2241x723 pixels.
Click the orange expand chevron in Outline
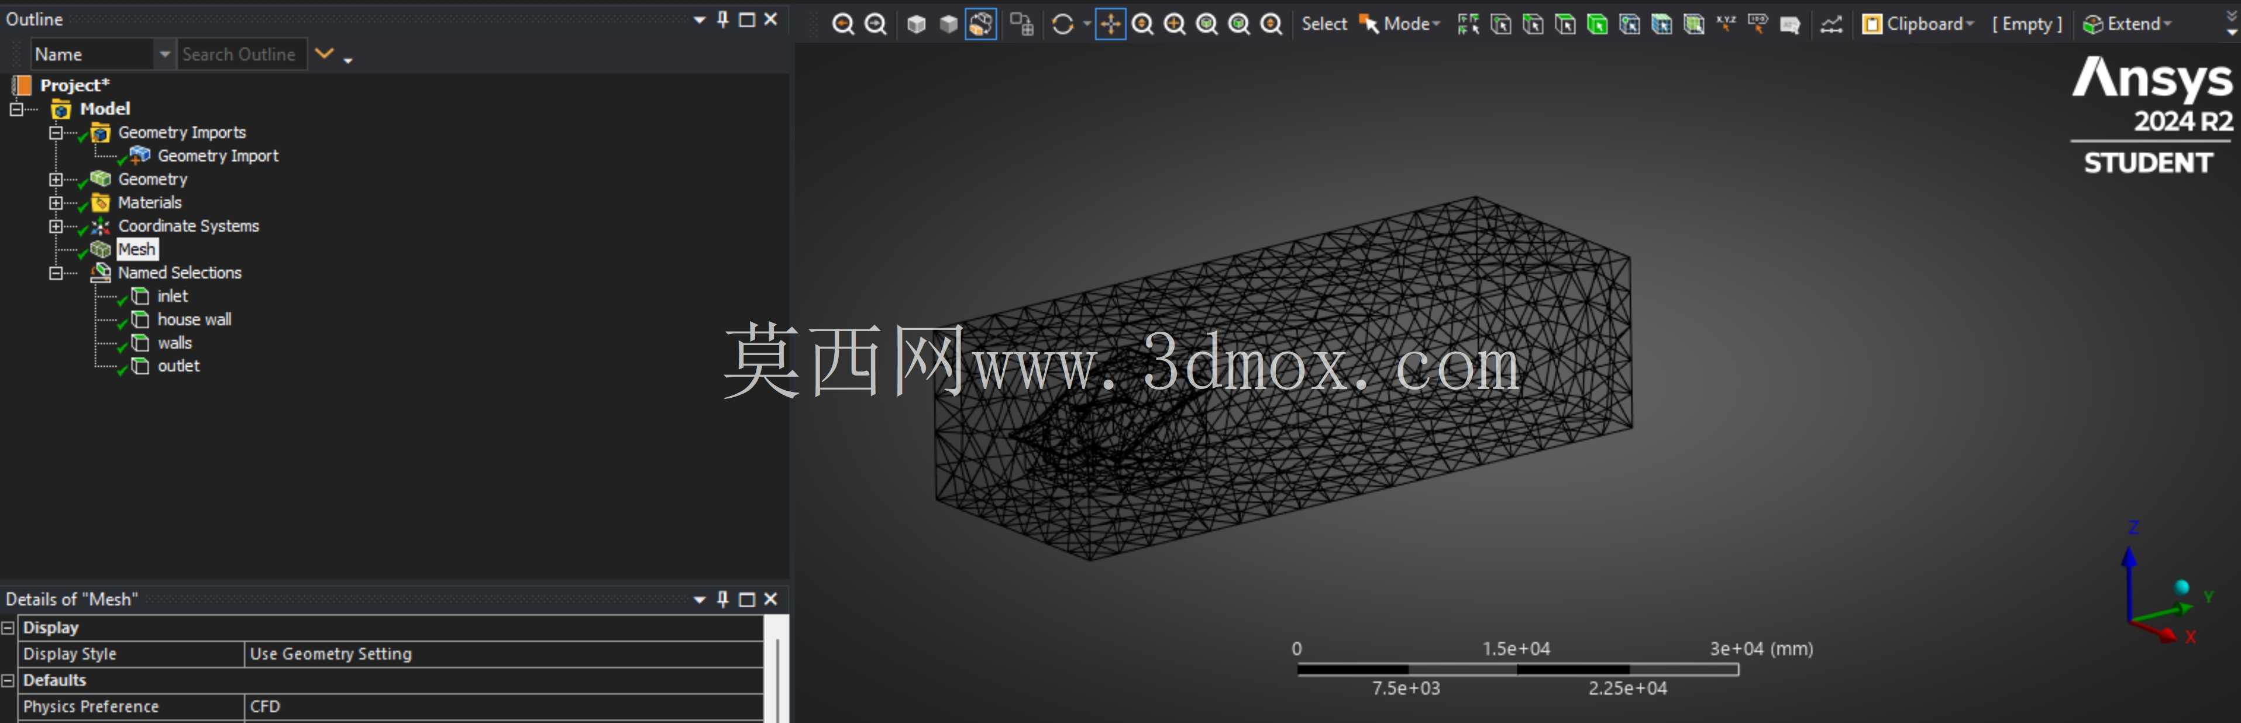pyautogui.click(x=323, y=54)
